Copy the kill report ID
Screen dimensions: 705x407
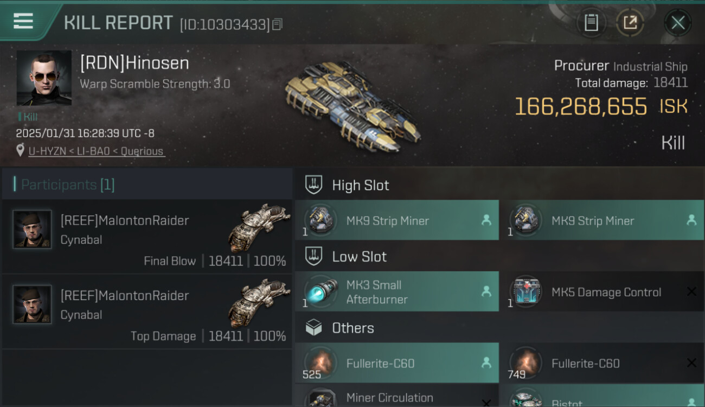pyautogui.click(x=277, y=24)
